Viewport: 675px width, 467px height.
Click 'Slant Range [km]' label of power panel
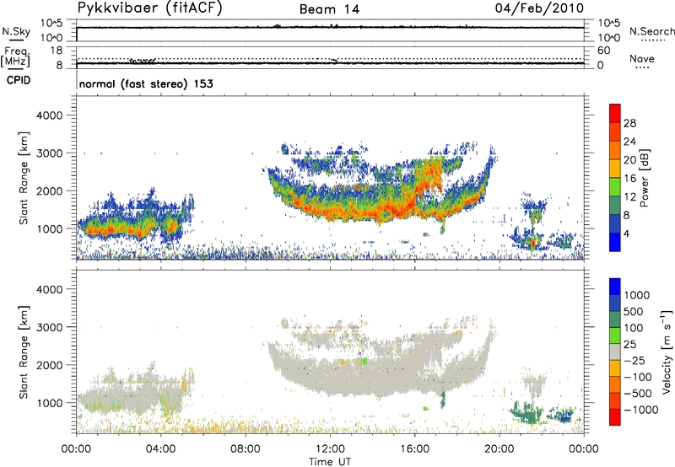point(24,178)
